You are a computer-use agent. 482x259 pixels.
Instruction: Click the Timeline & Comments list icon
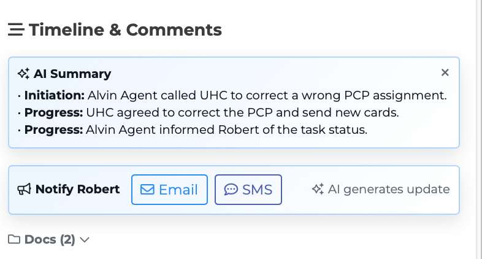[16, 29]
